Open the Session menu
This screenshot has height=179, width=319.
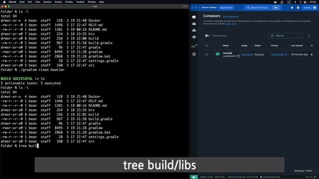pyautogui.click(x=47, y=2)
